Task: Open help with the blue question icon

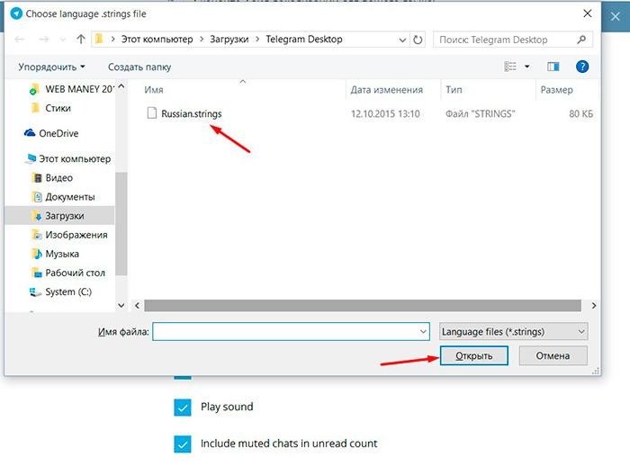Action: click(581, 67)
